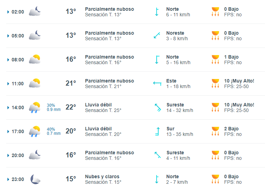The width and height of the screenshot is (265, 190).
Task: Expand the 17:00 forecast row arrow
Action: tap(8, 131)
